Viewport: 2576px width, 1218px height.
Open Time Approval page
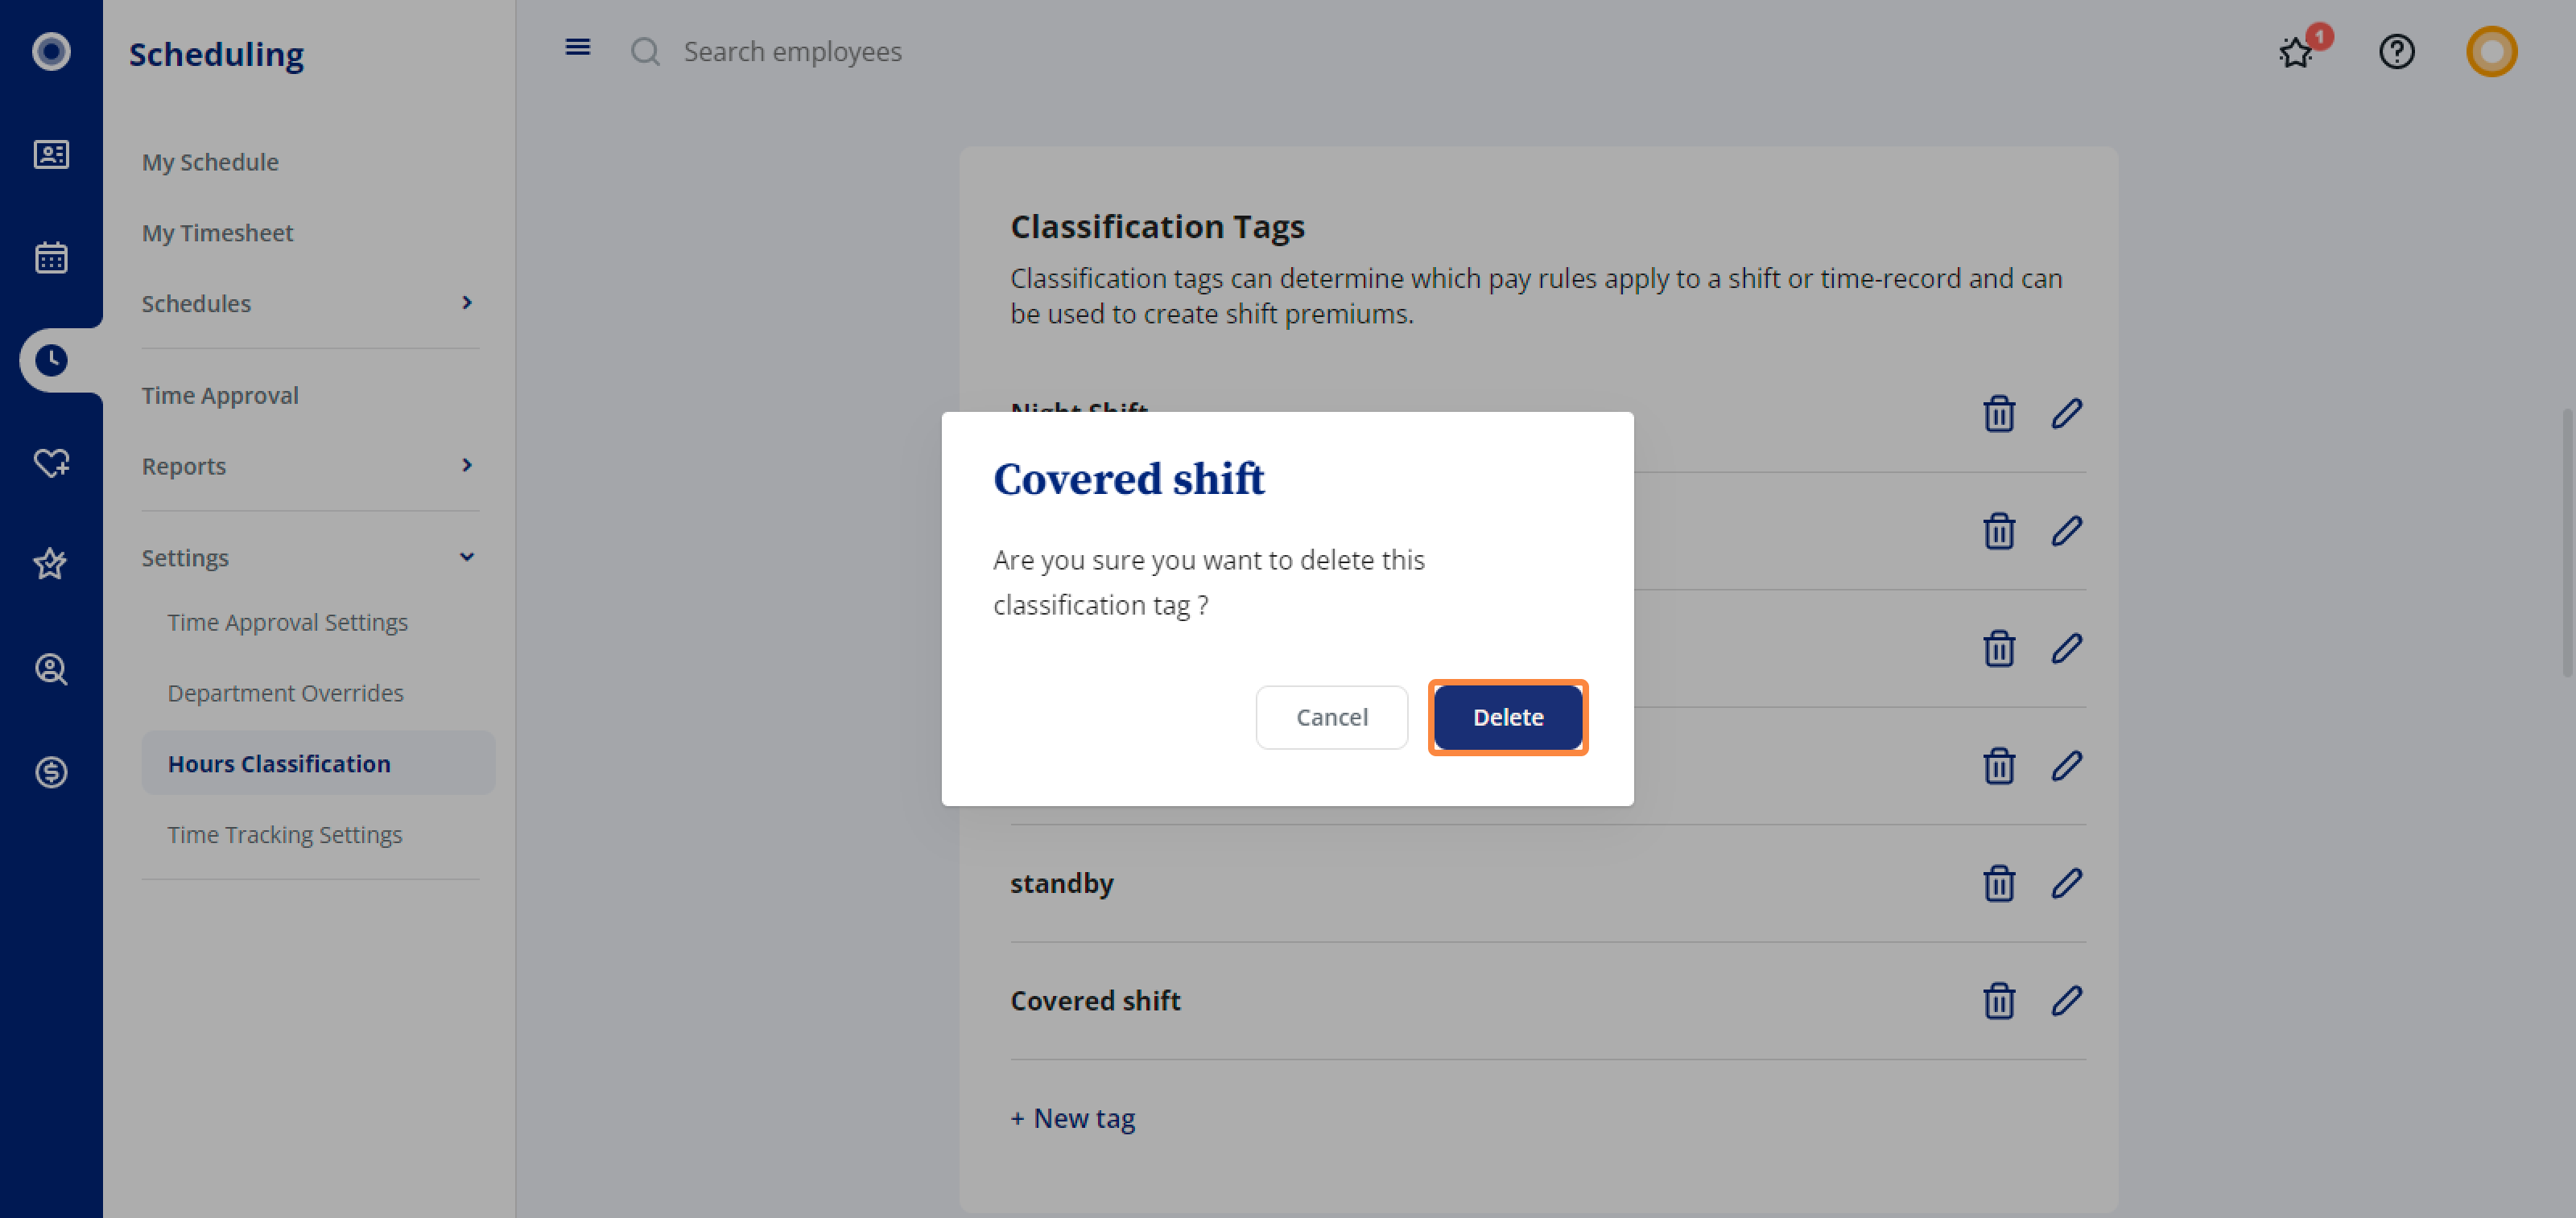pyautogui.click(x=220, y=396)
